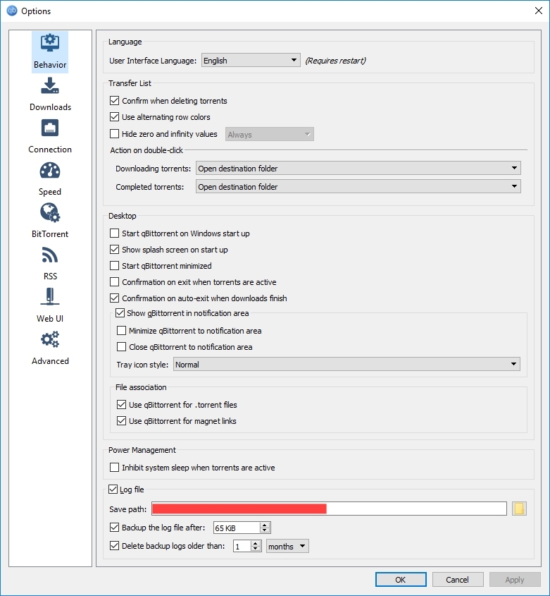550x596 pixels.
Task: Open the BitTorrent settings globe icon
Action: click(50, 212)
